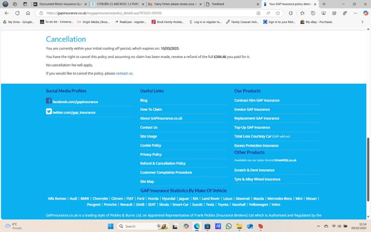The width and height of the screenshot is (371, 232).
Task: Open File Explorer from the taskbar
Action: [x=239, y=226]
